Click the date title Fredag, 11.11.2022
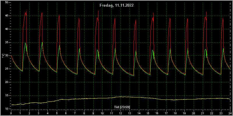Screen dimensions: 233x116 116,6
